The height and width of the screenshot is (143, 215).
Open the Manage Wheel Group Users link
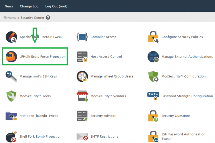click(x=112, y=76)
